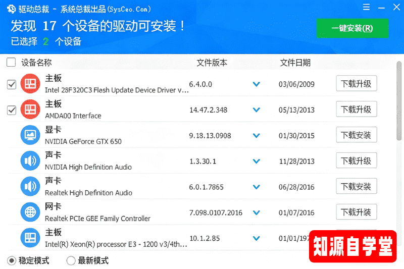
Task: Click display card icon for GeForce GTX 650
Action: pos(30,135)
